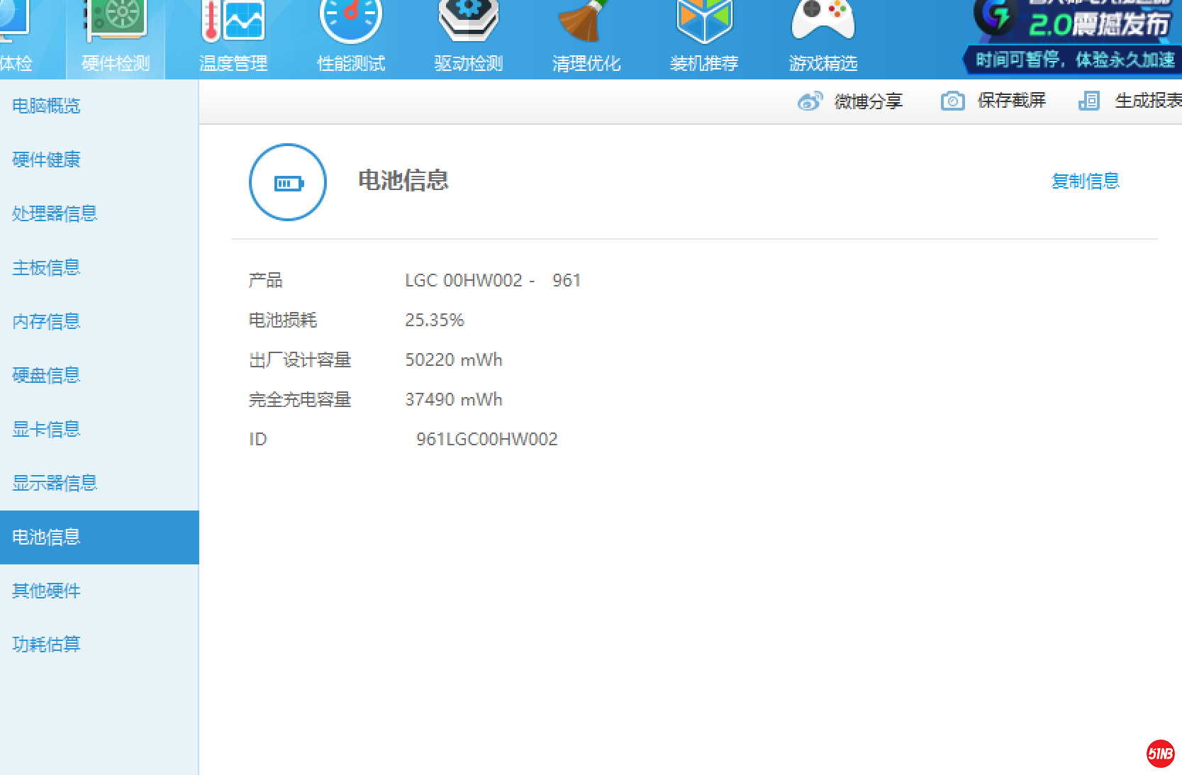1182x775 pixels.
Task: Open 显示器信息 monitor info
Action: 99,483
